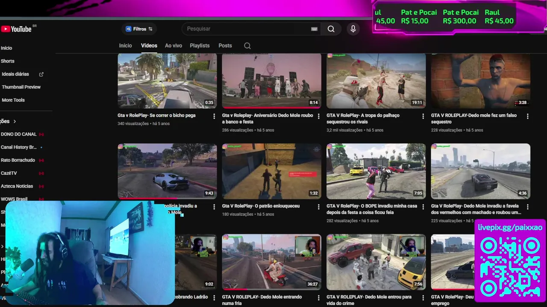Screen dimensions: 547x307
Task: Click the Raul R$ 45,00 donation entry
Action: (499, 17)
